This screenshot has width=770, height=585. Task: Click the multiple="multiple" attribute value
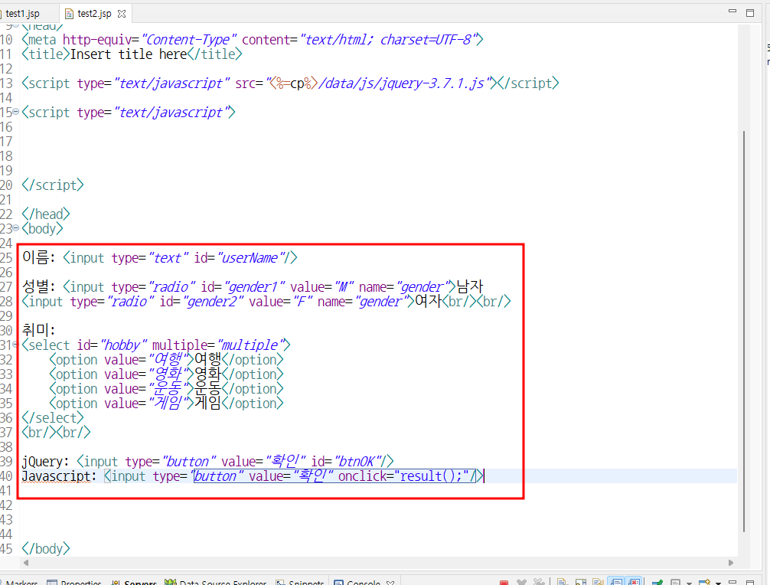(250, 345)
